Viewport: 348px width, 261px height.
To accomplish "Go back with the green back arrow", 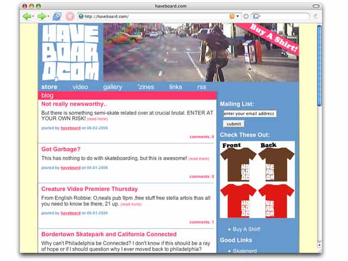I will 27,16.
